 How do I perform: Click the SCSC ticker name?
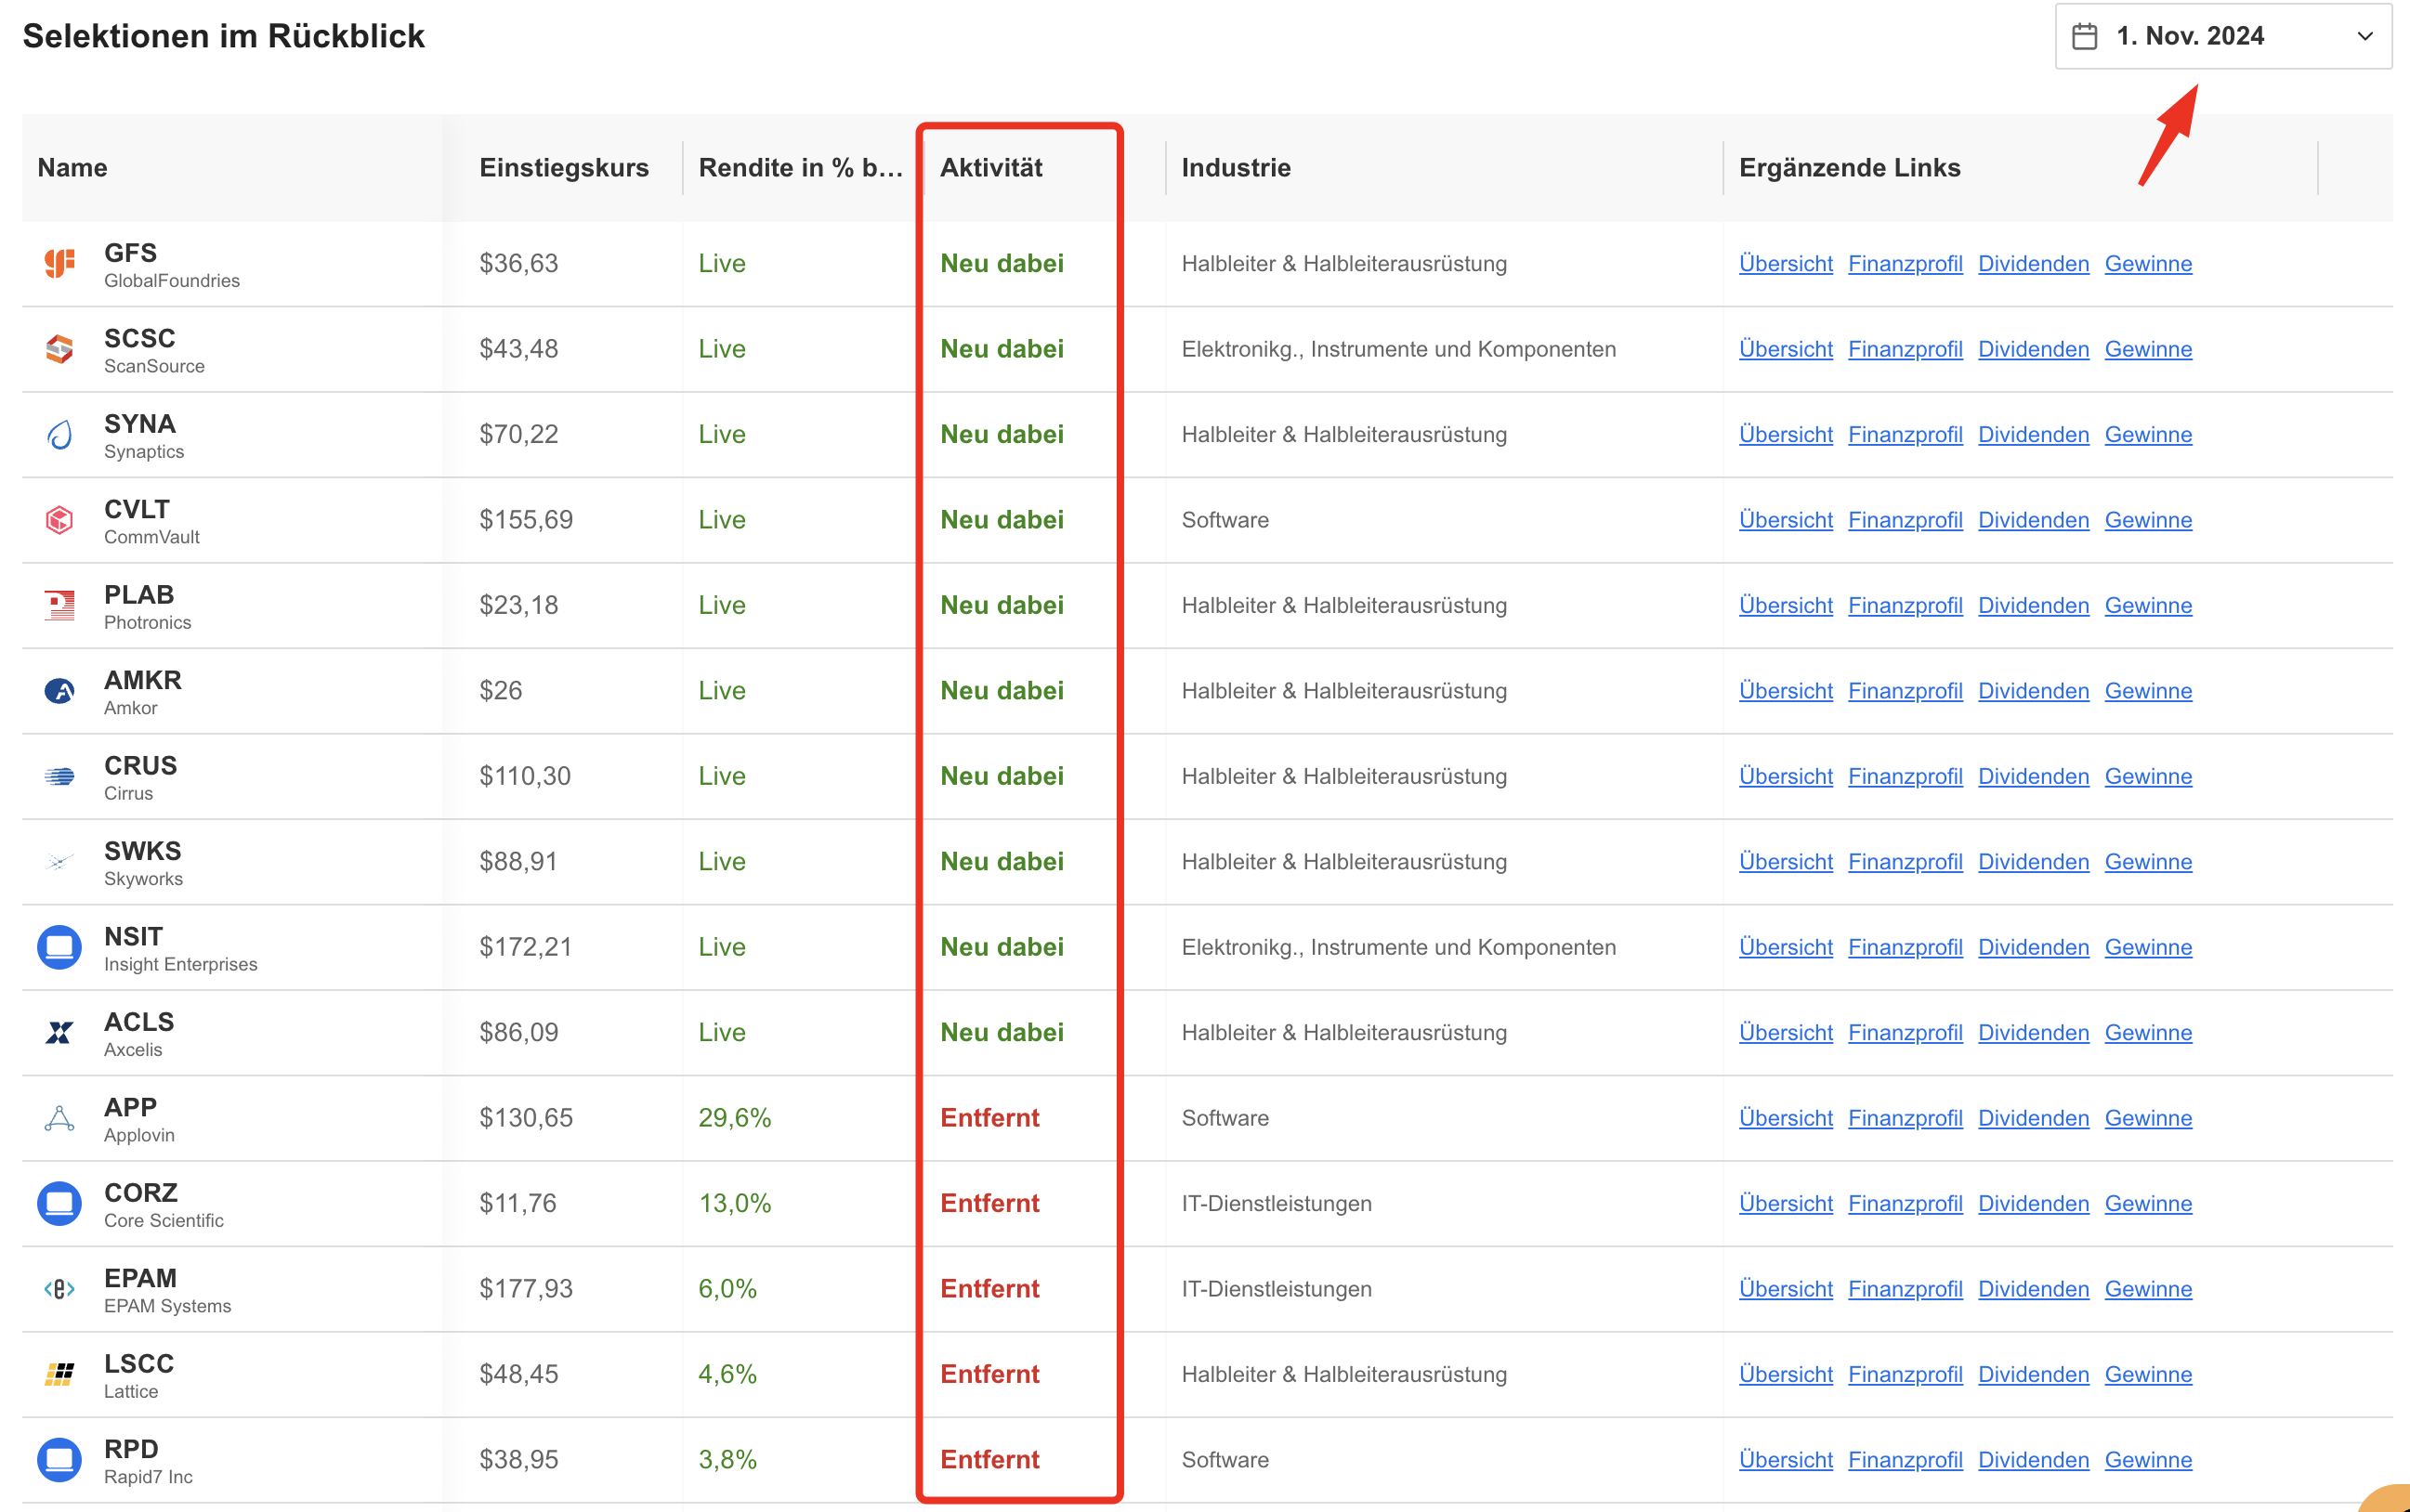click(139, 338)
